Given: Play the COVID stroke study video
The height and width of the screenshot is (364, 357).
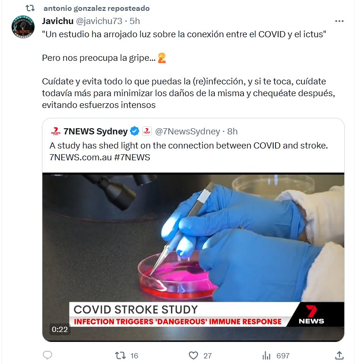Looking at the screenshot, I should pos(194,257).
